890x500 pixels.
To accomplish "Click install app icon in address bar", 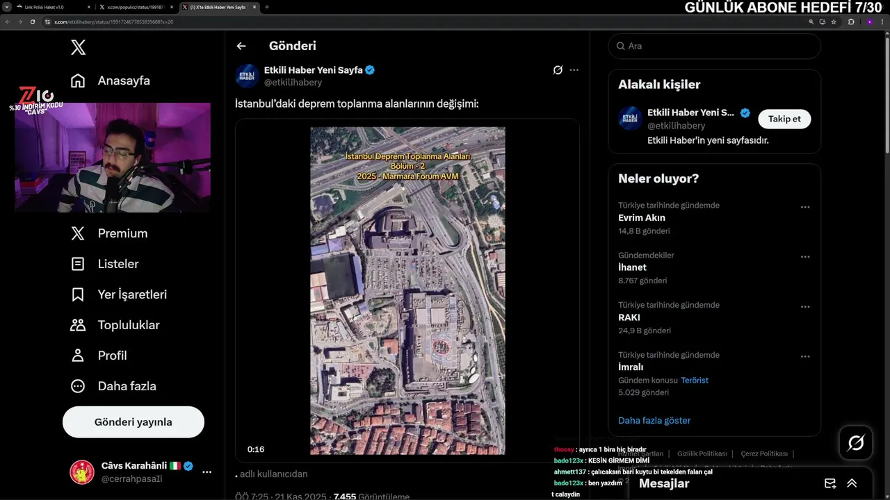I will coord(823,22).
